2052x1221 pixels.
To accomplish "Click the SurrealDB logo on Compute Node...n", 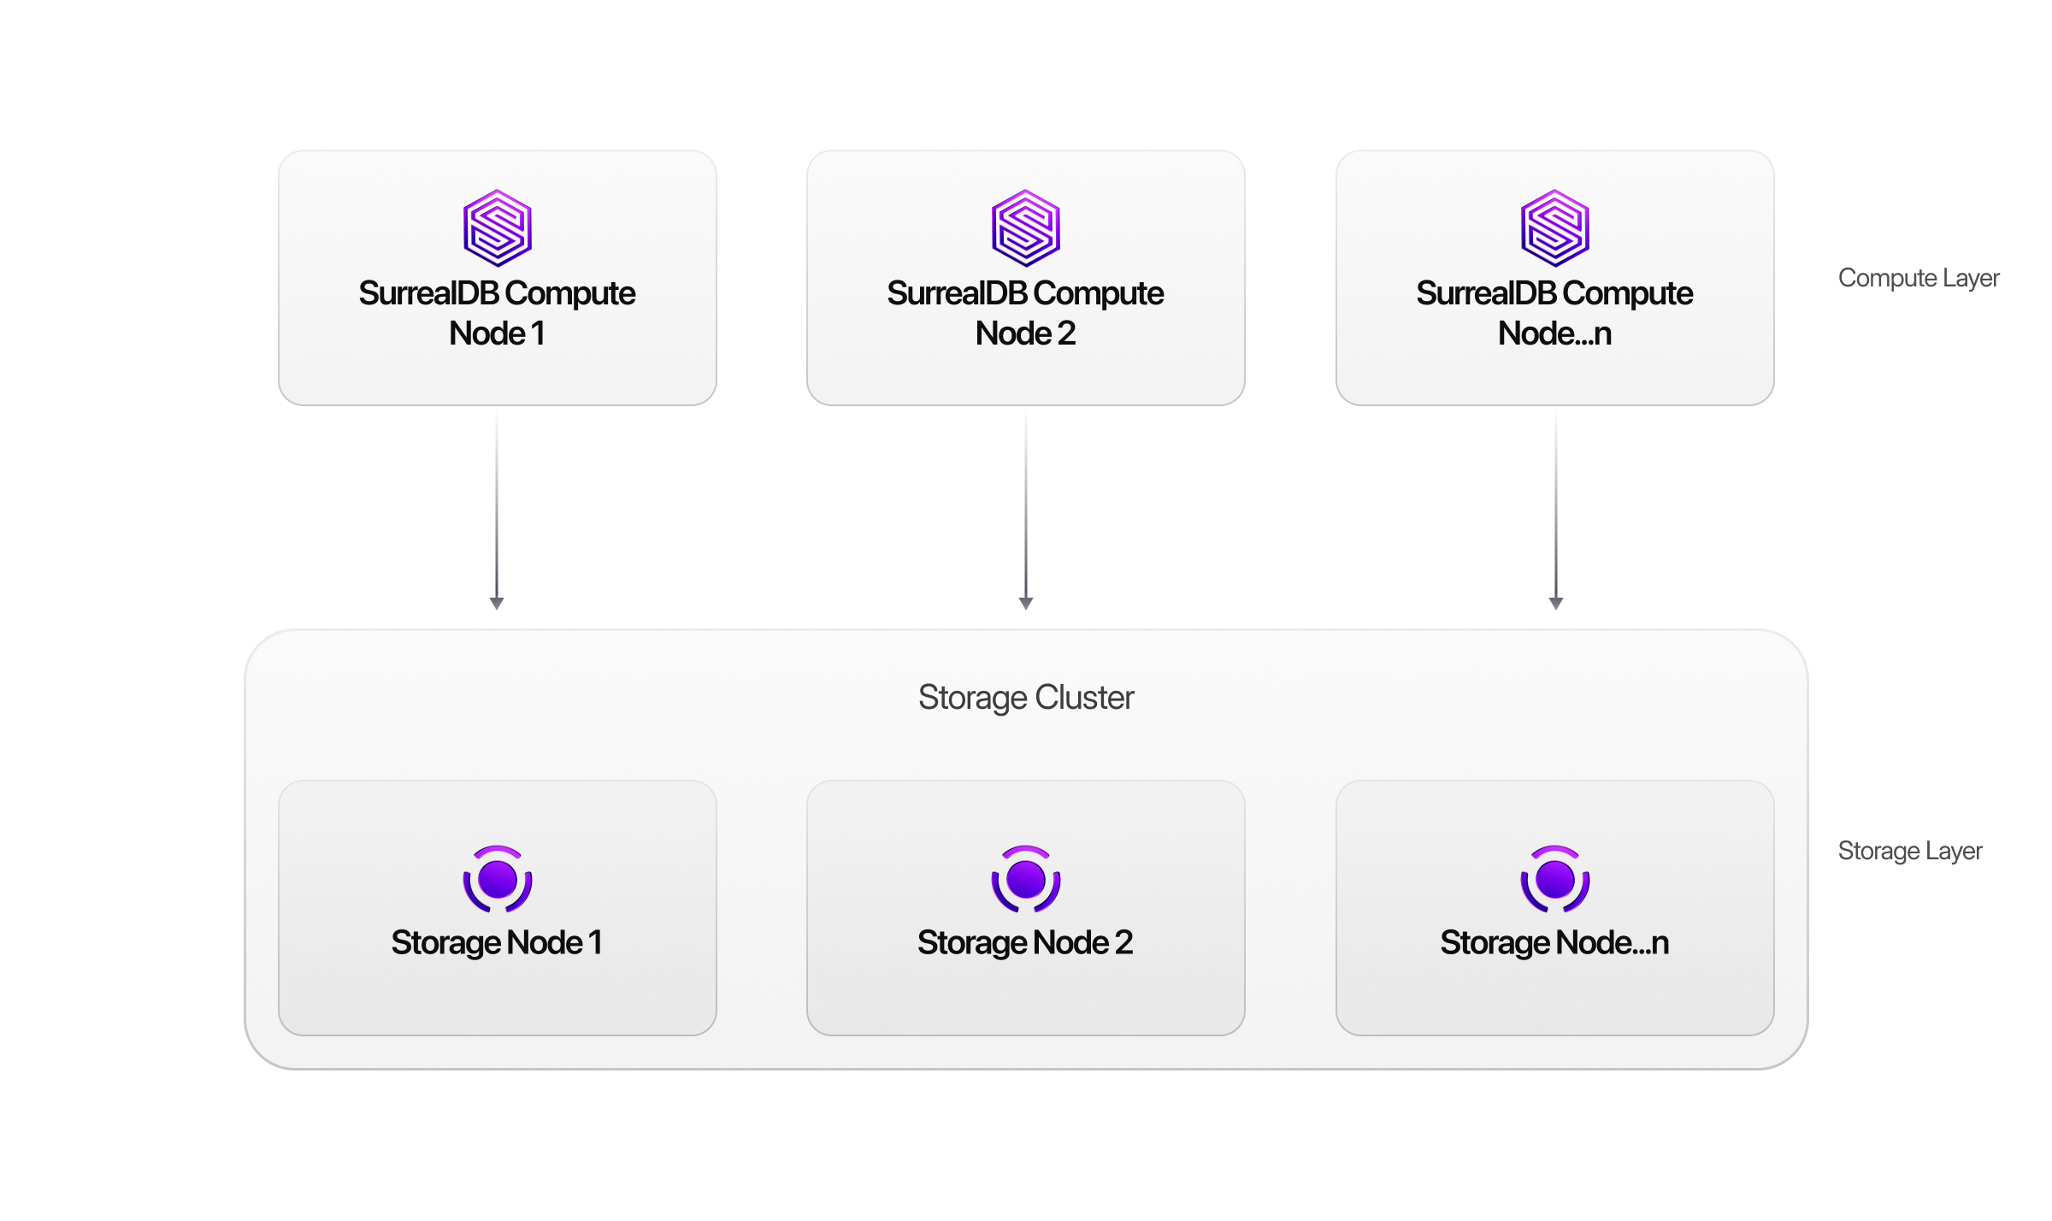I will pos(1555,227).
